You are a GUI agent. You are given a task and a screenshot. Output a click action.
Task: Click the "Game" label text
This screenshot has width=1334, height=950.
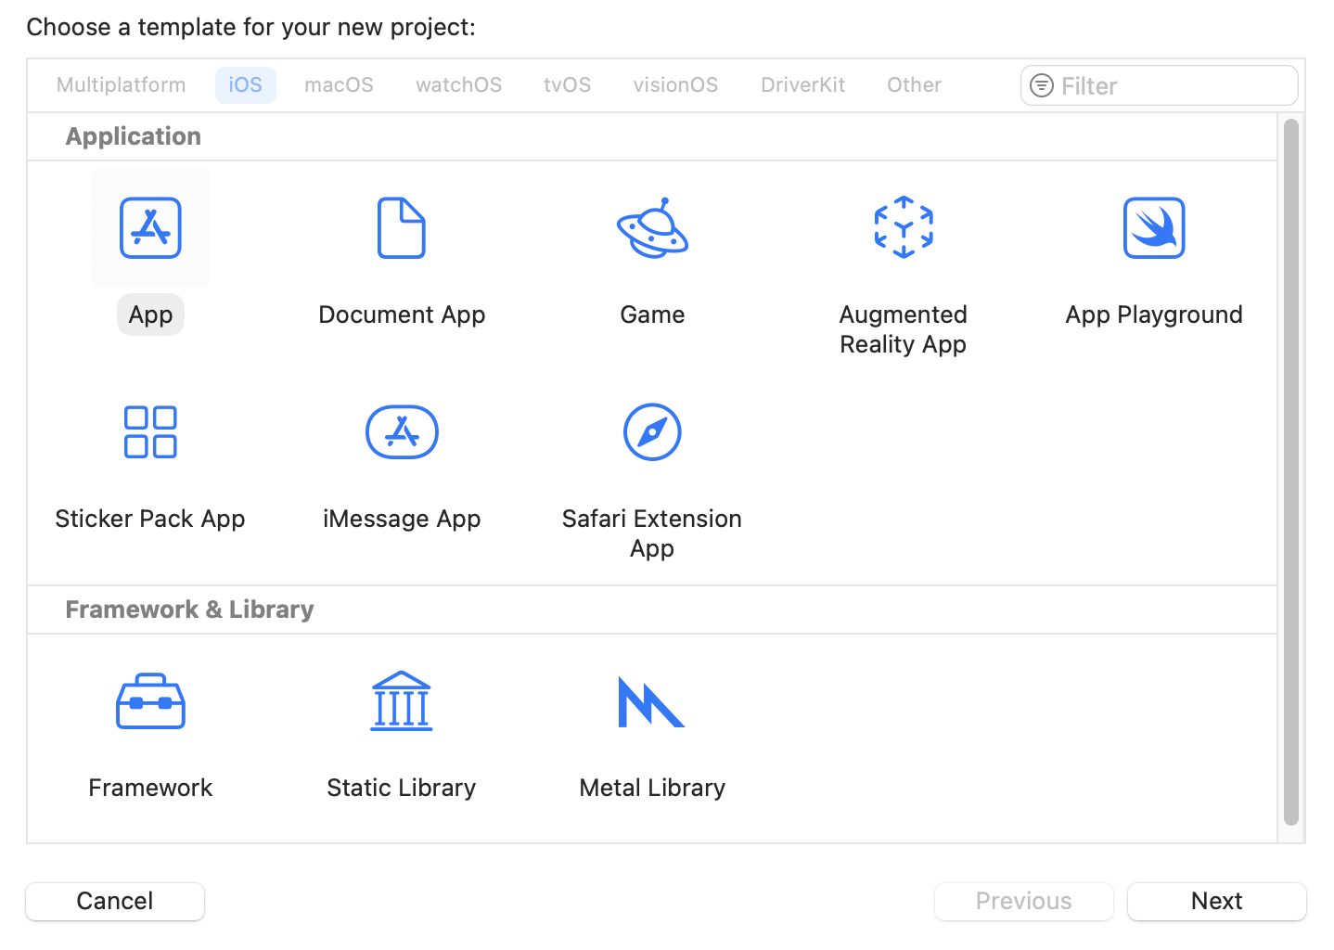pyautogui.click(x=652, y=315)
